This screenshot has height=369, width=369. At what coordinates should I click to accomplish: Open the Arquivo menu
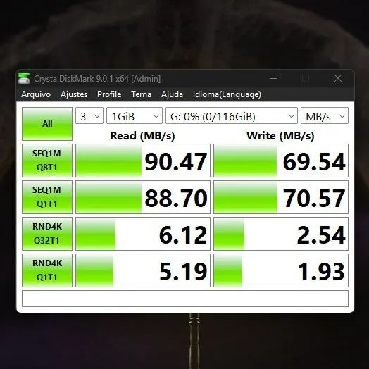[36, 94]
